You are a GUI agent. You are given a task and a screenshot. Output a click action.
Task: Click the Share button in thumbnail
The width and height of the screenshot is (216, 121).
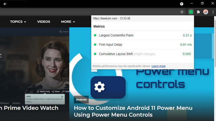tap(56, 91)
